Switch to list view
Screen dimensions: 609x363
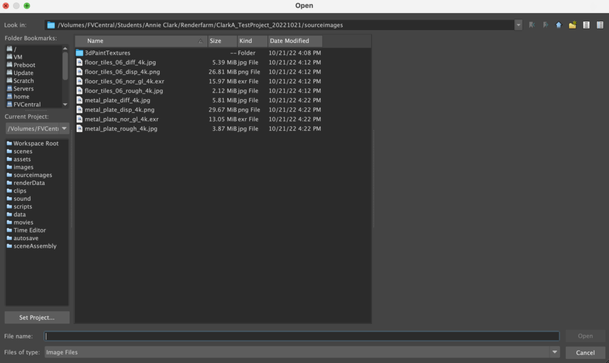(586, 25)
